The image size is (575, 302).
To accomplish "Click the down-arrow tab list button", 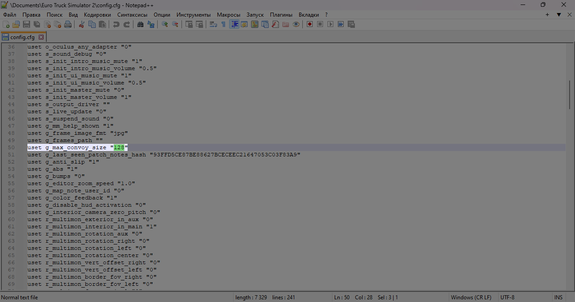I will click(x=559, y=15).
